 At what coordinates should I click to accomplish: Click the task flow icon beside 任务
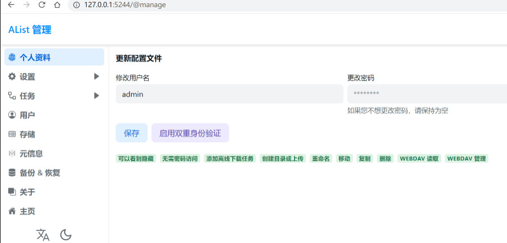[12, 95]
